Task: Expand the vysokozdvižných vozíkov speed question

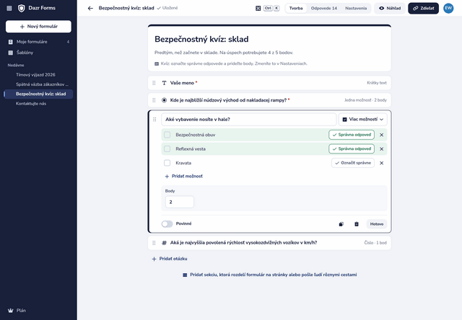Action: 269,243
